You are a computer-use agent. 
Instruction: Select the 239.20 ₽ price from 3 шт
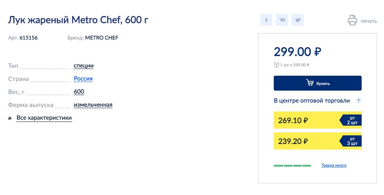point(318,141)
